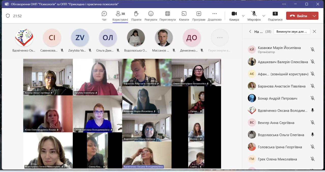This screenshot has width=325, height=172.
Task: Select video tile of Ольга Дмитрівна Литвиненко
Action: click(196, 72)
